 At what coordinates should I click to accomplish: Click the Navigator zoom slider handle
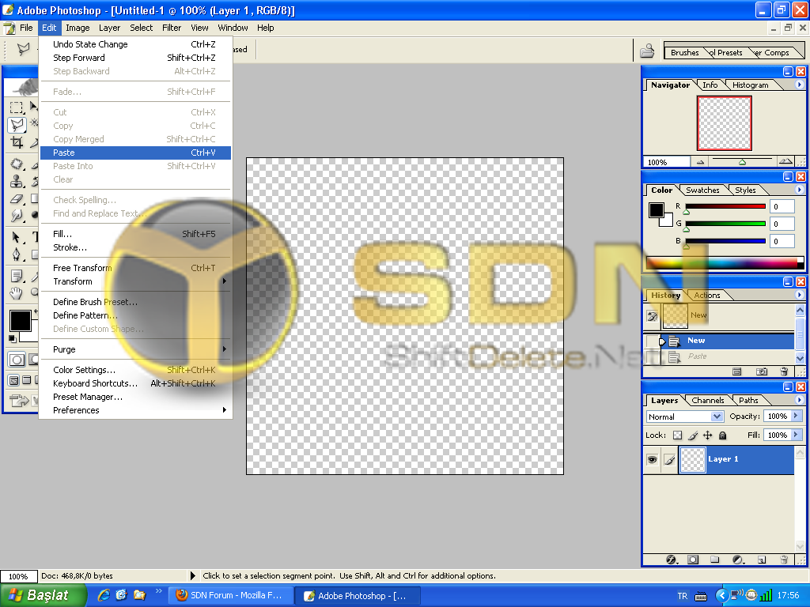[742, 162]
